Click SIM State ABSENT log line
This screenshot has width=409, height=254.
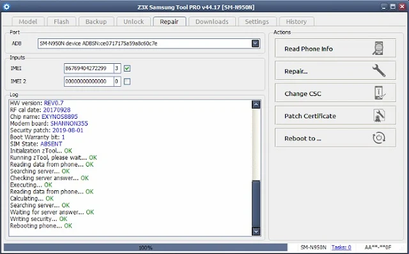[36, 144]
